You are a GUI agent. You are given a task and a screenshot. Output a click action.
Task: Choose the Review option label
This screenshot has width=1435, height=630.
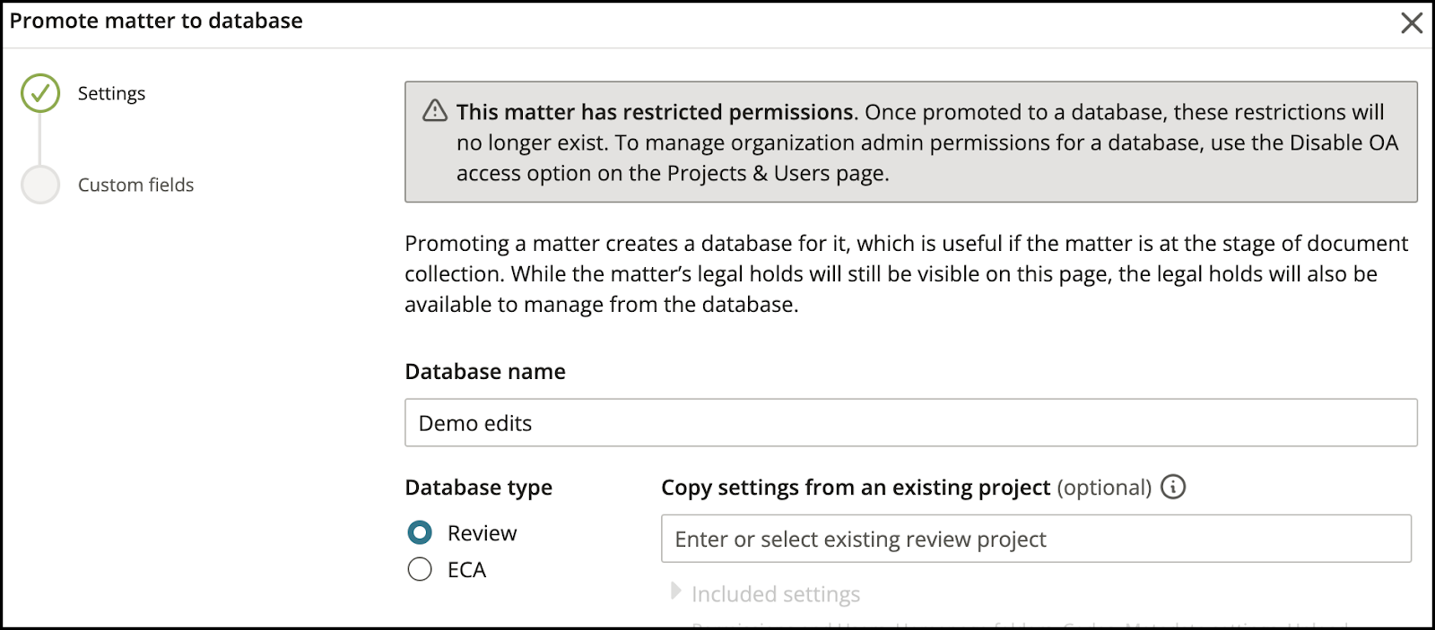[482, 533]
